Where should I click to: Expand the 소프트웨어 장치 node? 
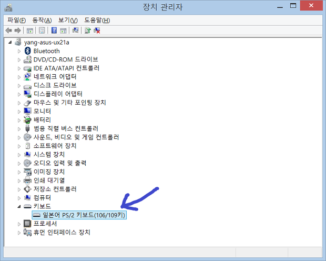pos(19,146)
